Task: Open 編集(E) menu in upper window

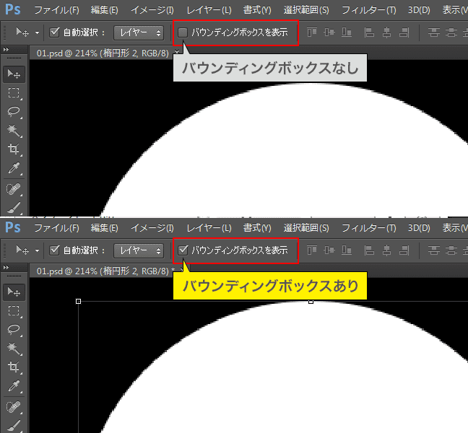Action: [105, 10]
